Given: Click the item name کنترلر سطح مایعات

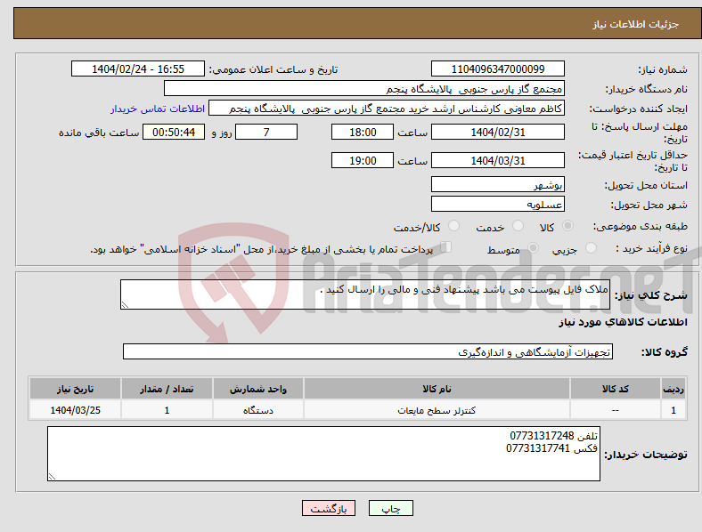Looking at the screenshot, I should (x=437, y=410).
